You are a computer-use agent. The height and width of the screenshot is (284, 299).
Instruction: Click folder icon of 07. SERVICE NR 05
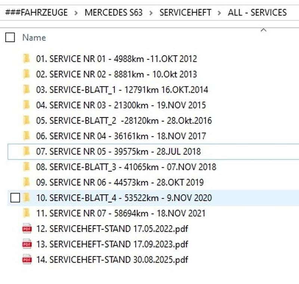click(x=27, y=151)
